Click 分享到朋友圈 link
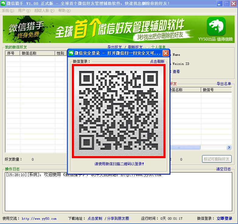 tap(118, 219)
